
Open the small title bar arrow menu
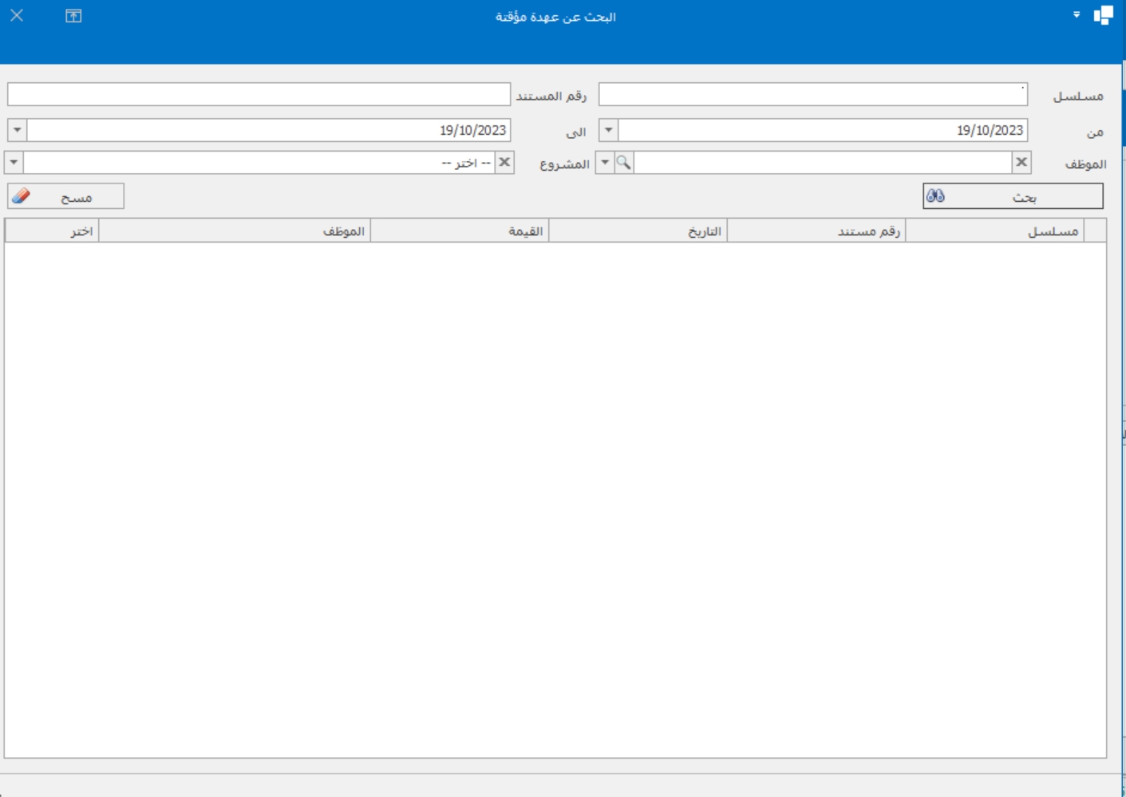point(1077,15)
